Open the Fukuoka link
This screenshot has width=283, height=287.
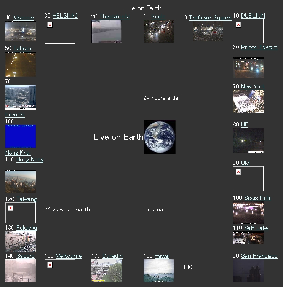[26, 228]
